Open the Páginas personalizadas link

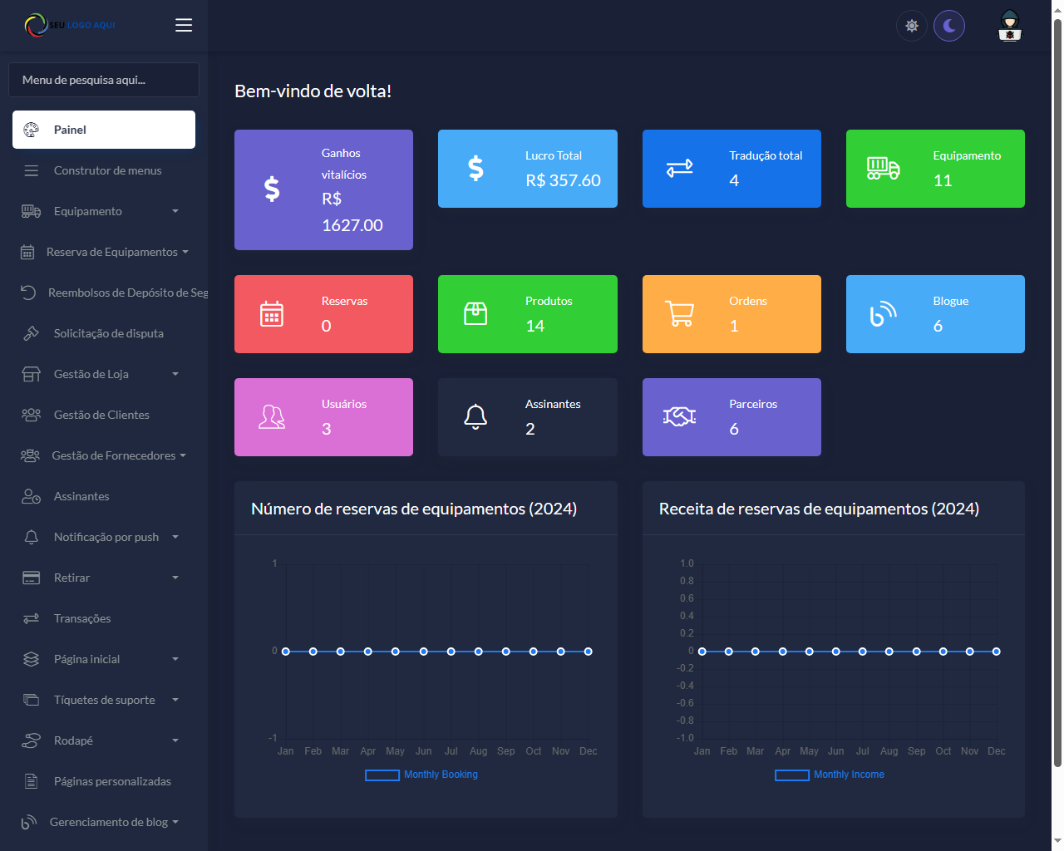click(x=112, y=781)
